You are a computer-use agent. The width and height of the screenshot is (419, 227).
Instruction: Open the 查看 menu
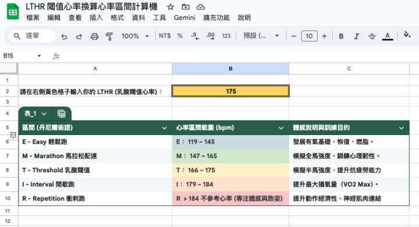coord(75,17)
